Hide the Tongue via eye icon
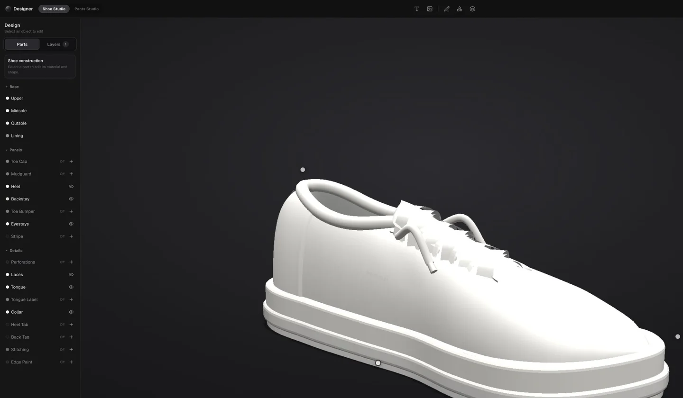683x398 pixels. 71,287
